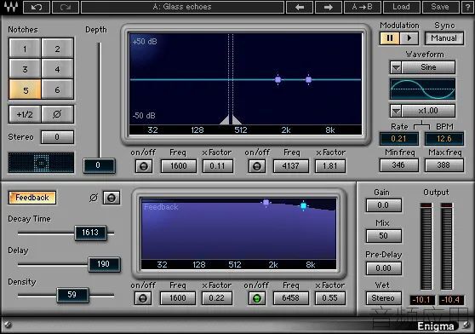
Task: Toggle the notches phase invert button
Action: (x=57, y=114)
